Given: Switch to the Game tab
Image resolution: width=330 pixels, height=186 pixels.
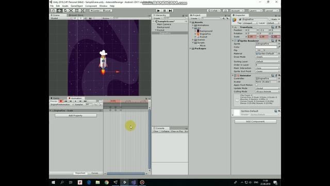Looking at the screenshot, I should tap(55, 98).
